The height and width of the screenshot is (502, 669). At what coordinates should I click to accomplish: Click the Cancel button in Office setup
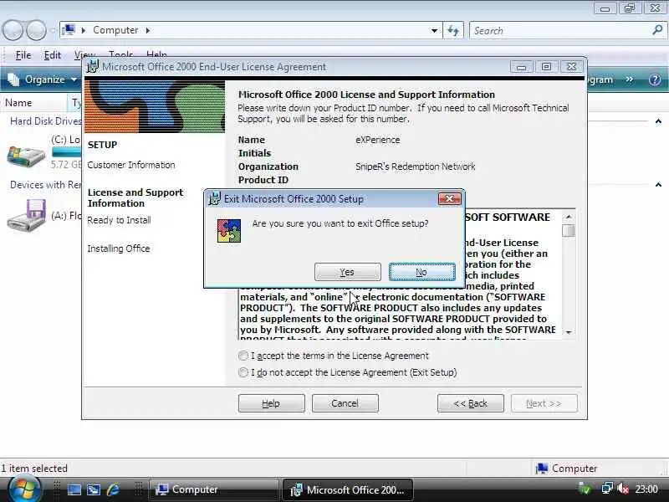point(345,403)
